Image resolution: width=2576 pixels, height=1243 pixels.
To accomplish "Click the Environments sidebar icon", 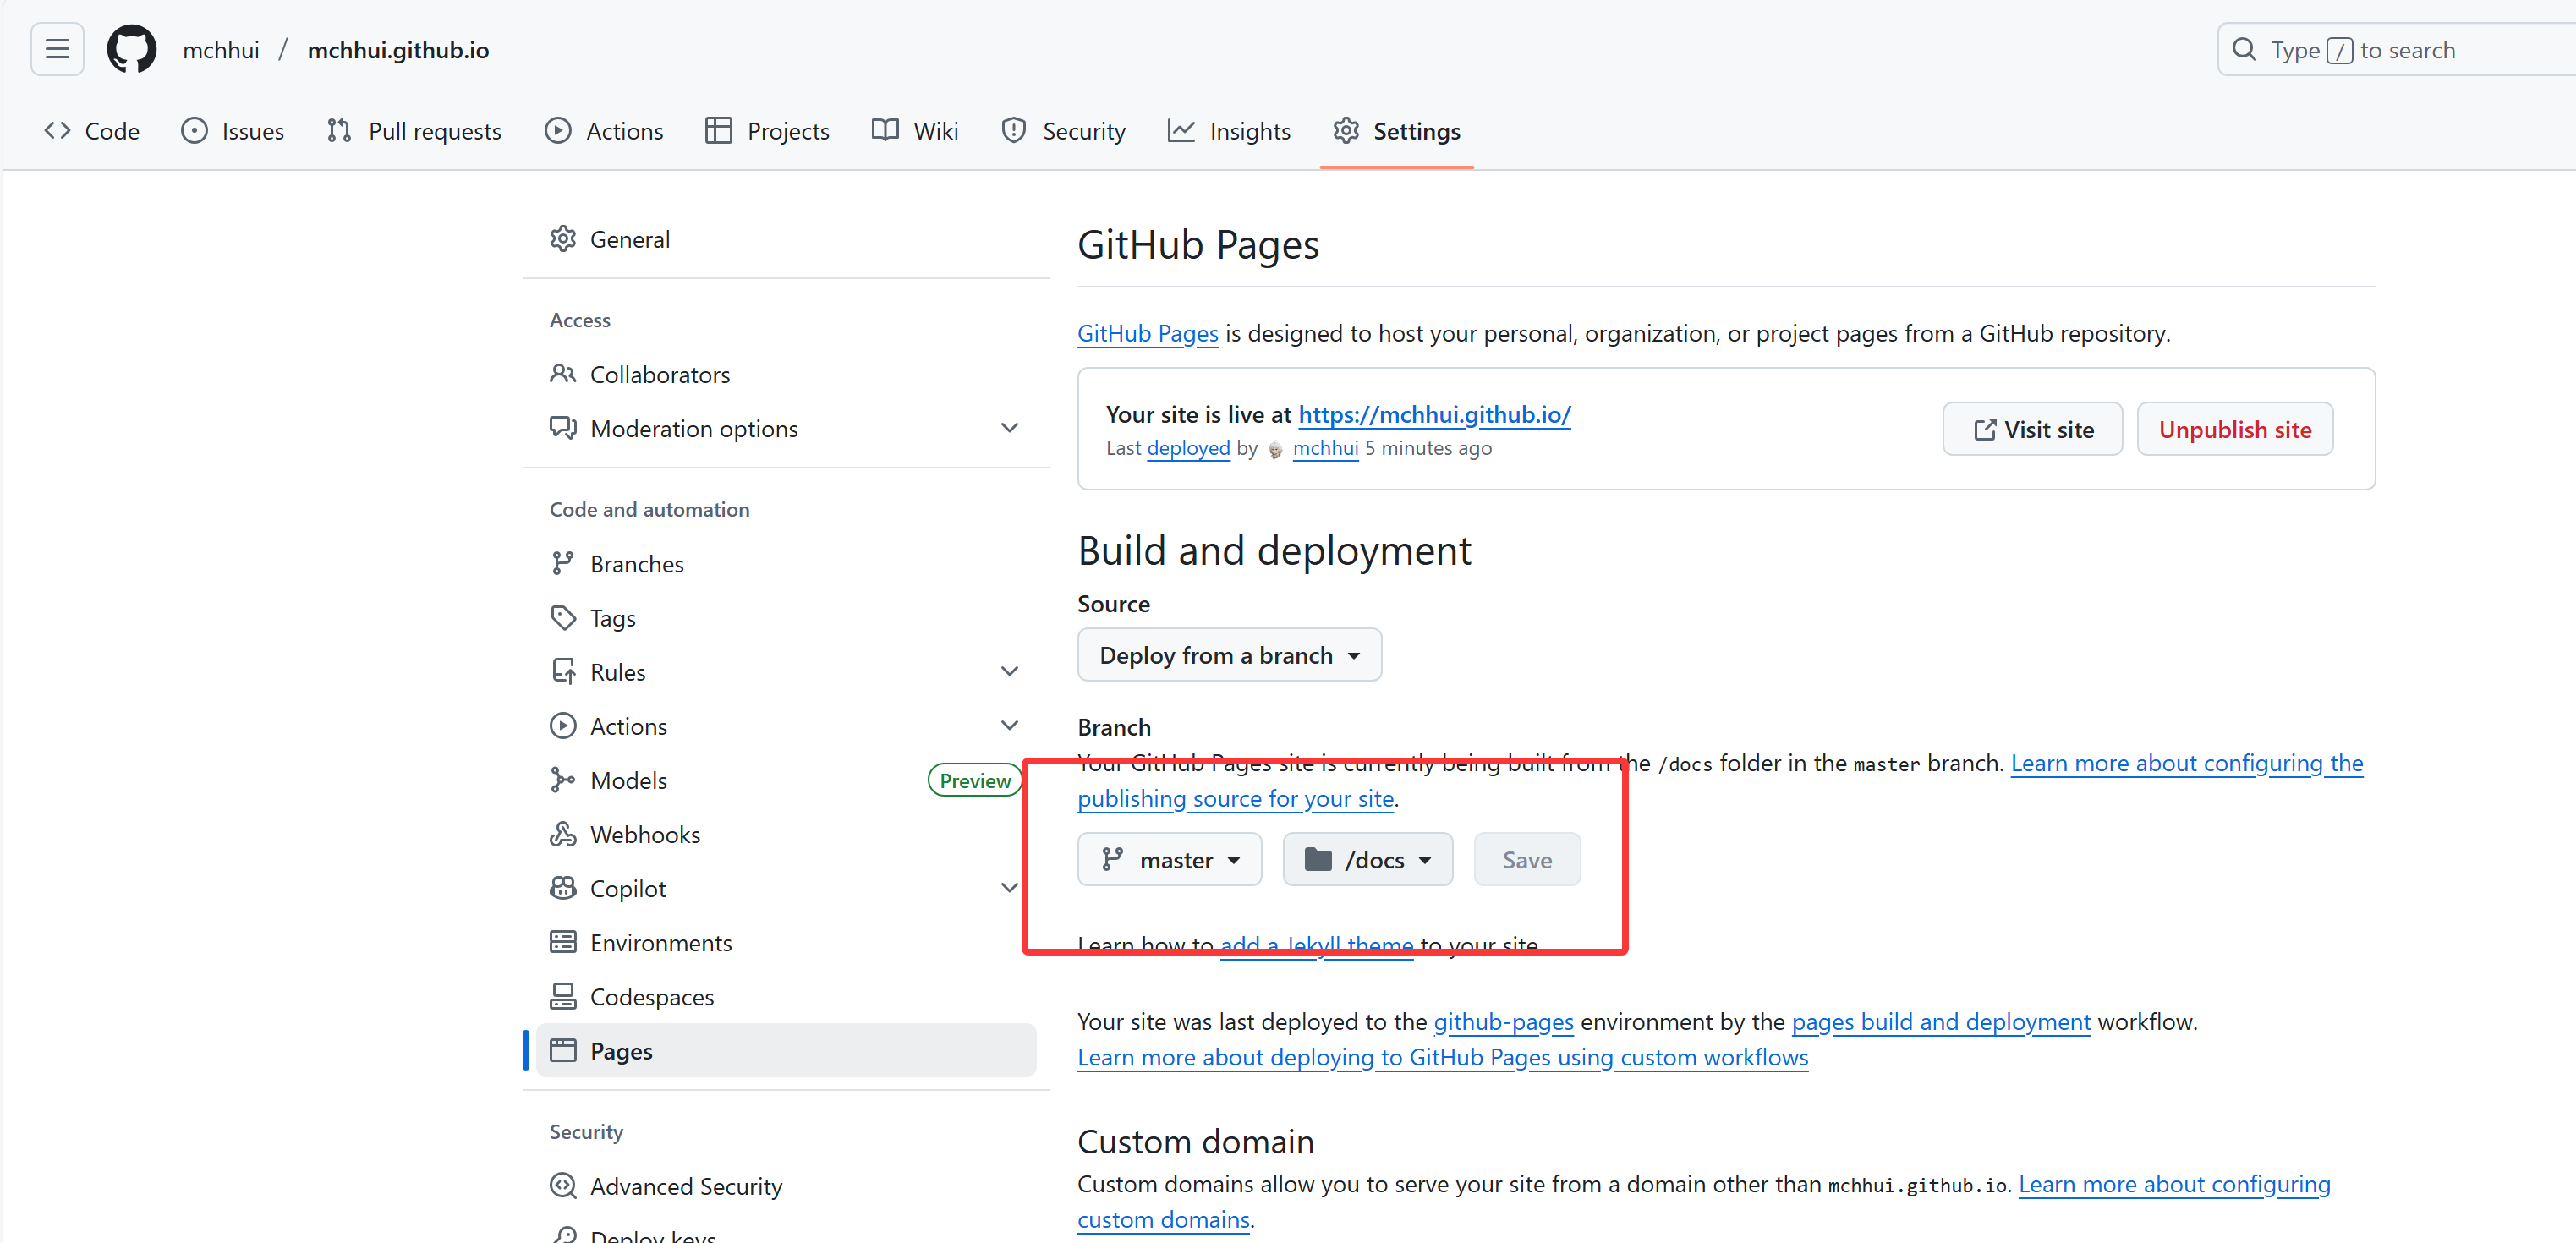I will [563, 942].
